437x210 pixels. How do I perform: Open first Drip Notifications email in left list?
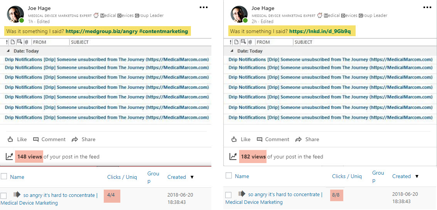point(107,60)
